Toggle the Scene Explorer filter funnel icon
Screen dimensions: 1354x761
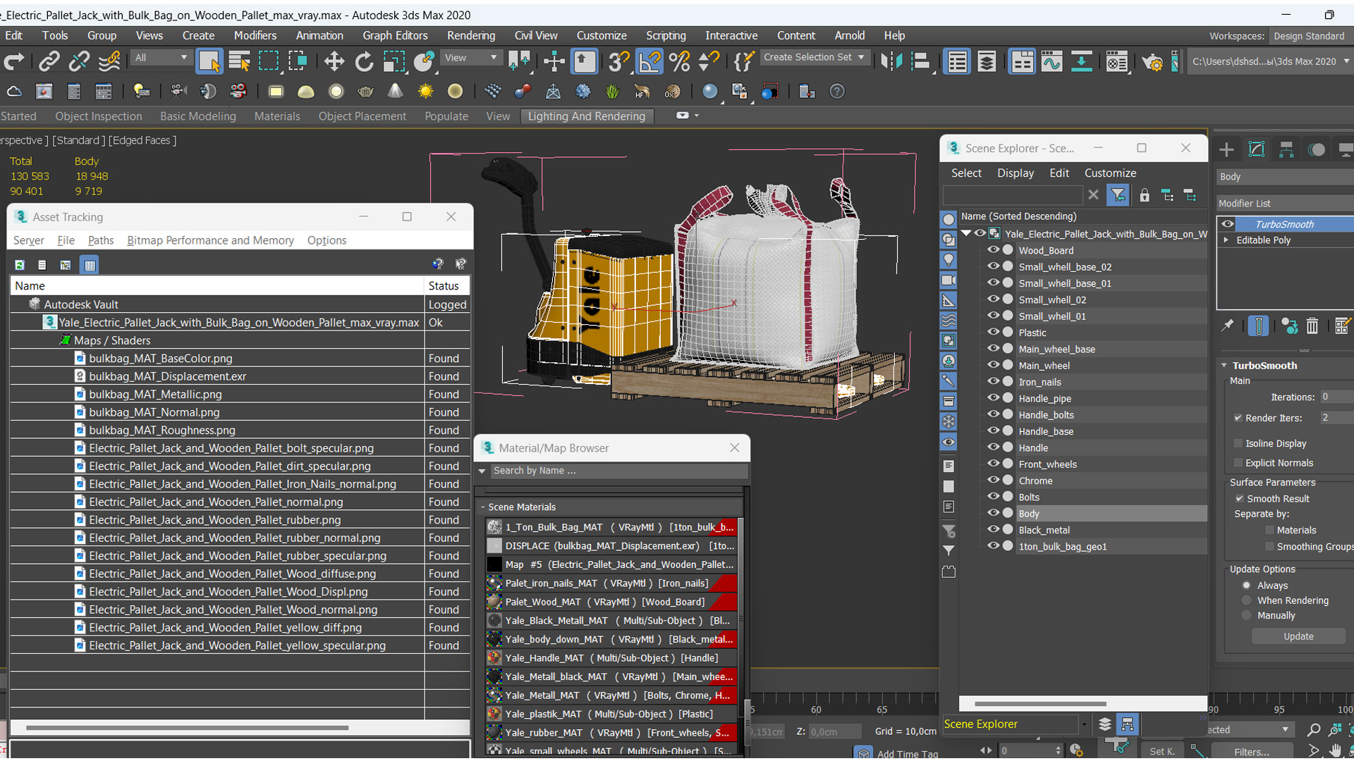coord(1118,195)
